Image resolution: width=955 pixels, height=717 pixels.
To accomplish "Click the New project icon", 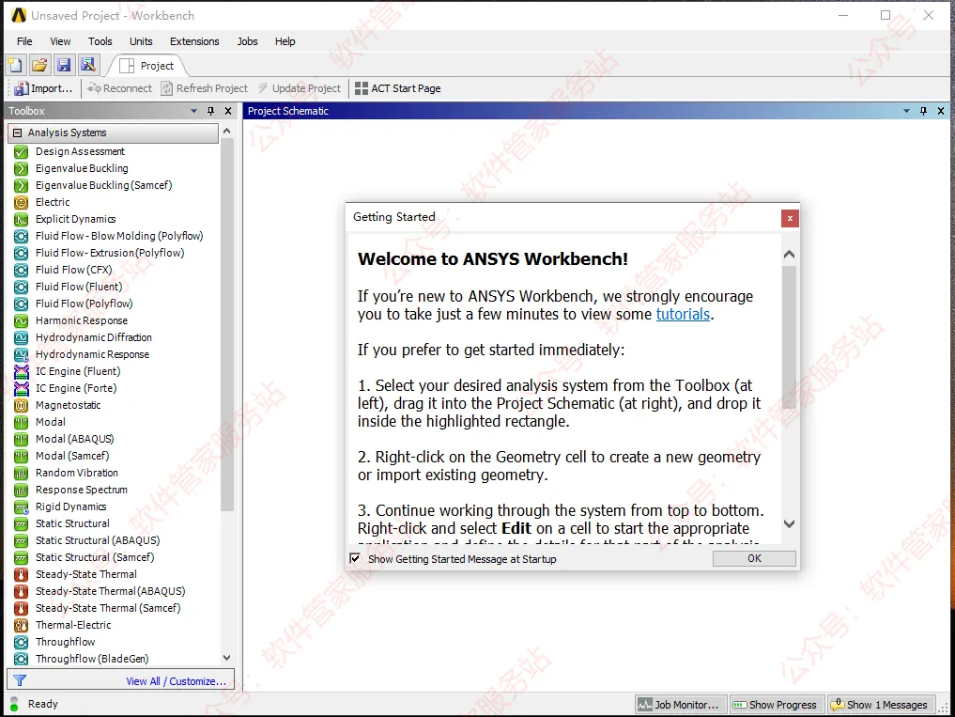I will [x=15, y=65].
